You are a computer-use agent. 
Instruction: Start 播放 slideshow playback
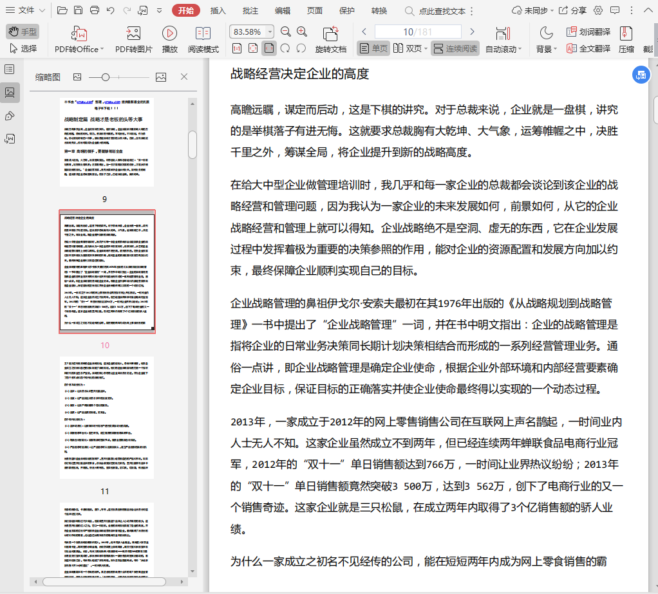tap(169, 40)
